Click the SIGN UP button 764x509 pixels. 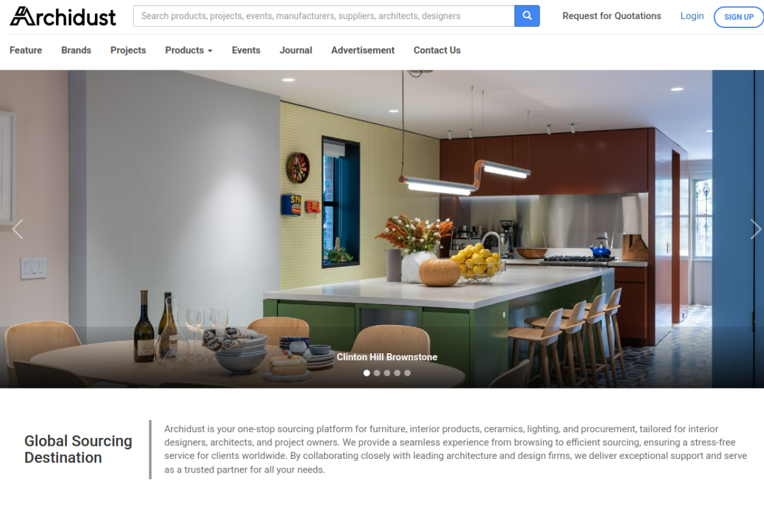(x=739, y=17)
